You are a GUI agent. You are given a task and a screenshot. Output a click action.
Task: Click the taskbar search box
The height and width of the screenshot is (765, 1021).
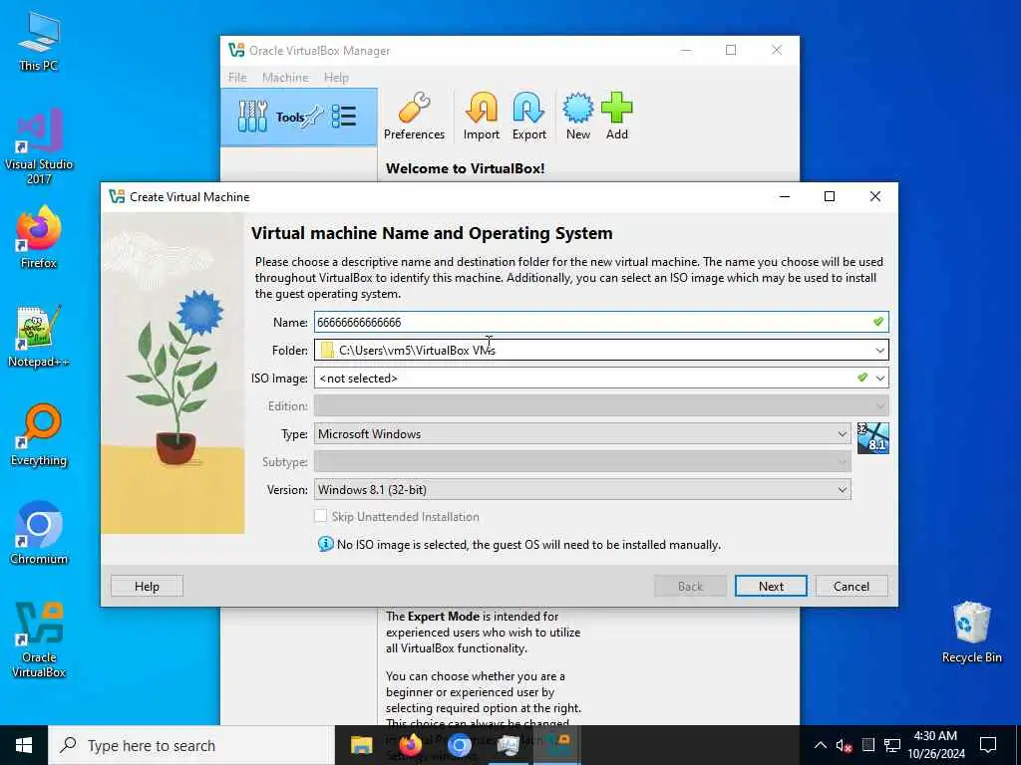pyautogui.click(x=192, y=745)
